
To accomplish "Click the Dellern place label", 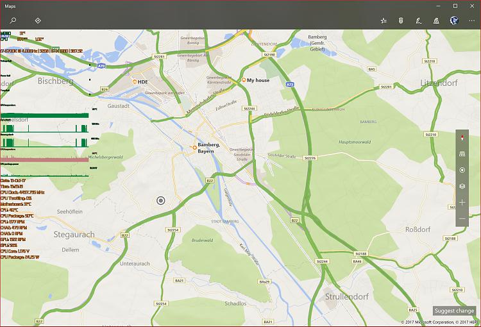I will click(x=71, y=249).
